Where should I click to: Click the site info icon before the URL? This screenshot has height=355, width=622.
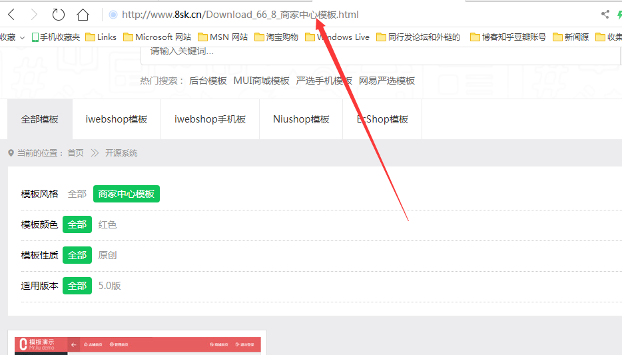point(113,15)
